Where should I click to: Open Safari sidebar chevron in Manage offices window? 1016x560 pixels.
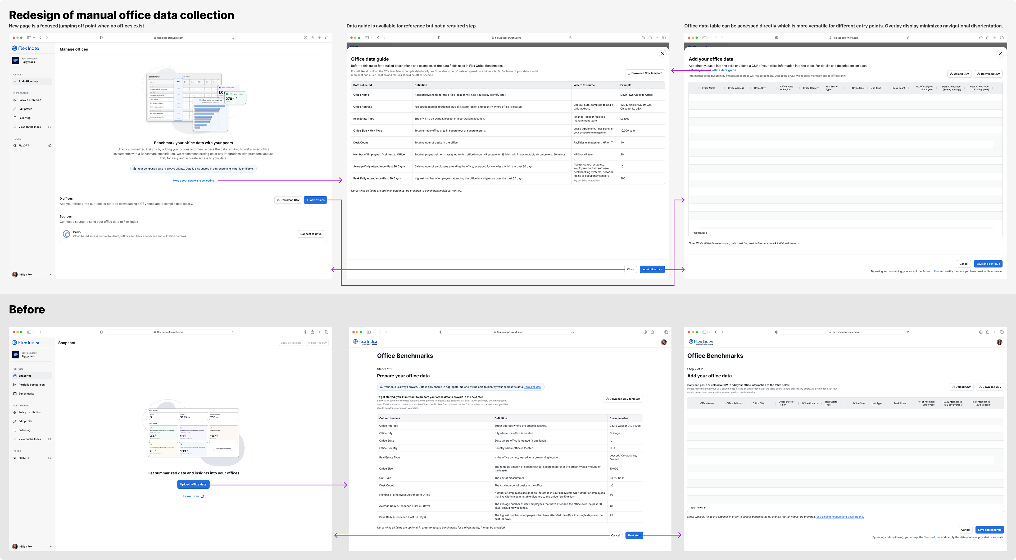[x=34, y=38]
